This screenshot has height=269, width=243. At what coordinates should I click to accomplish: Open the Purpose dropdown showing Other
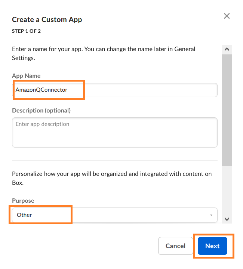(112, 215)
